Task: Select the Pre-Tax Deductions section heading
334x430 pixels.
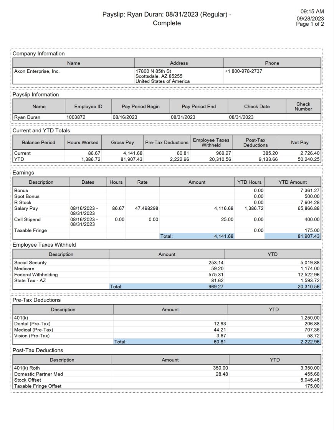Action: 36,300
